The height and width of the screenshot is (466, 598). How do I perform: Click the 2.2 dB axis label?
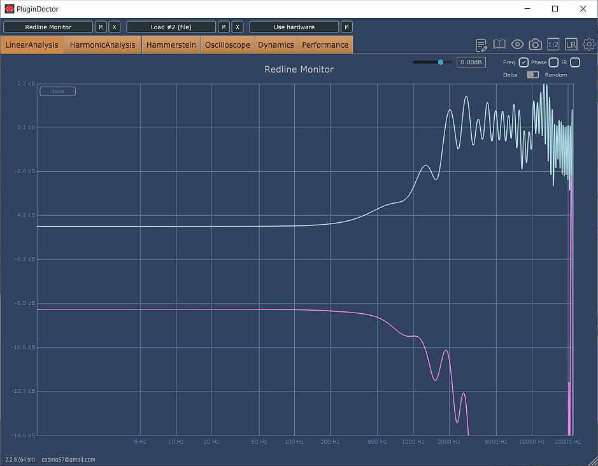(26, 83)
